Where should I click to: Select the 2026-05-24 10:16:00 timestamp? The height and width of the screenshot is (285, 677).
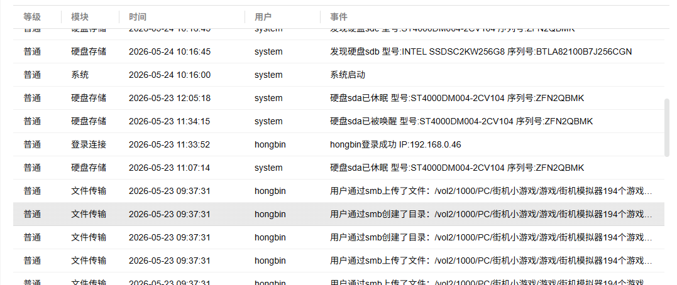(x=170, y=75)
